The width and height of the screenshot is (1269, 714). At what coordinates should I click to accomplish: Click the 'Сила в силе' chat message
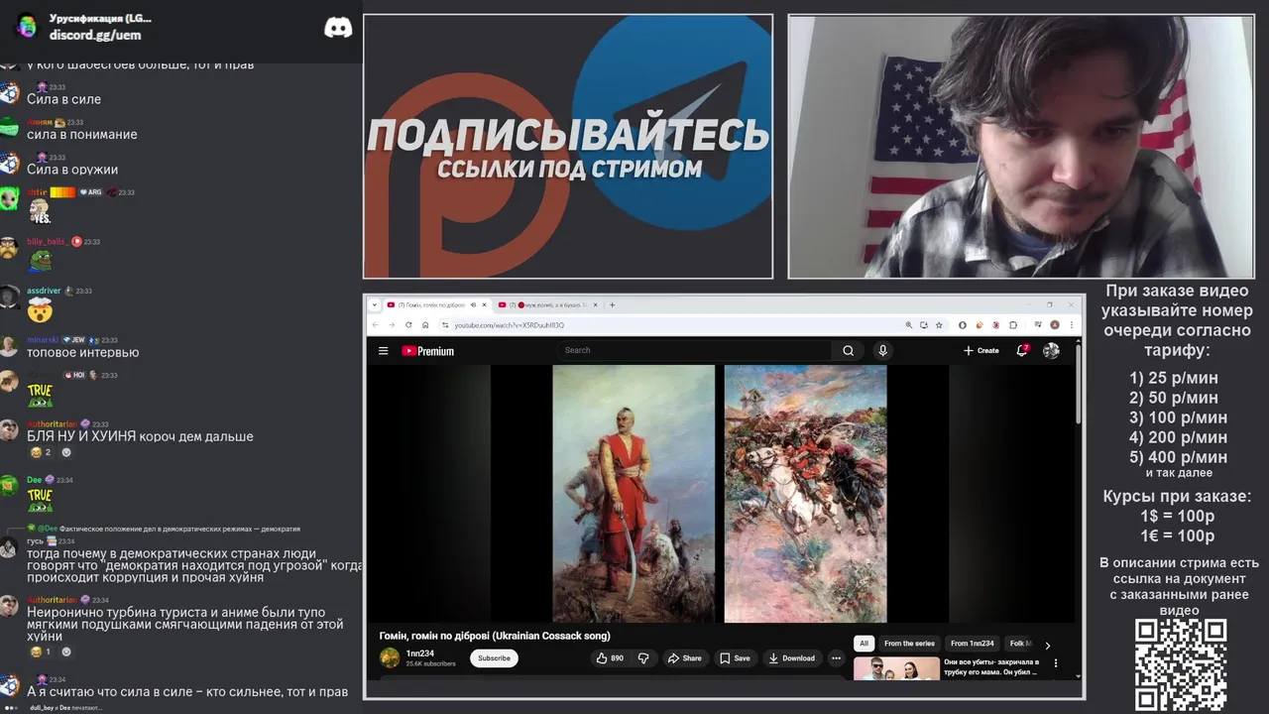coord(63,99)
